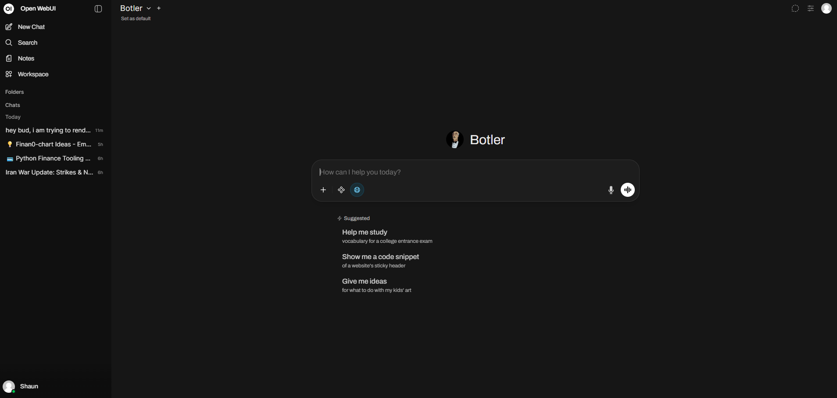The height and width of the screenshot is (398, 837).
Task: Click the Botler avatar image
Action: pyautogui.click(x=455, y=139)
